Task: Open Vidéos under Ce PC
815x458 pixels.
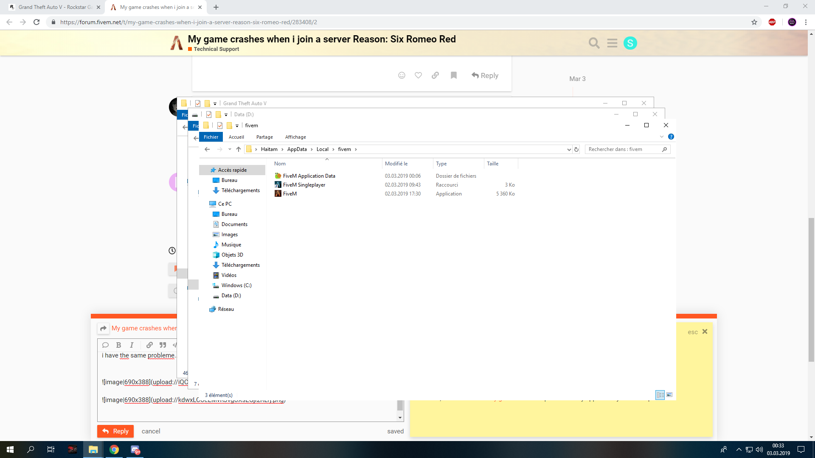Action: (x=229, y=275)
